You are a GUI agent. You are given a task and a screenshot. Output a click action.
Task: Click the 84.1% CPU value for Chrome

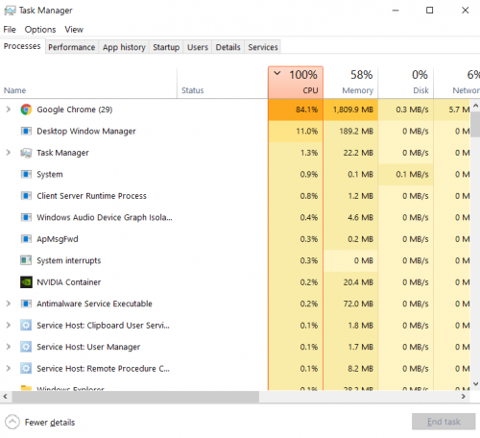(306, 109)
